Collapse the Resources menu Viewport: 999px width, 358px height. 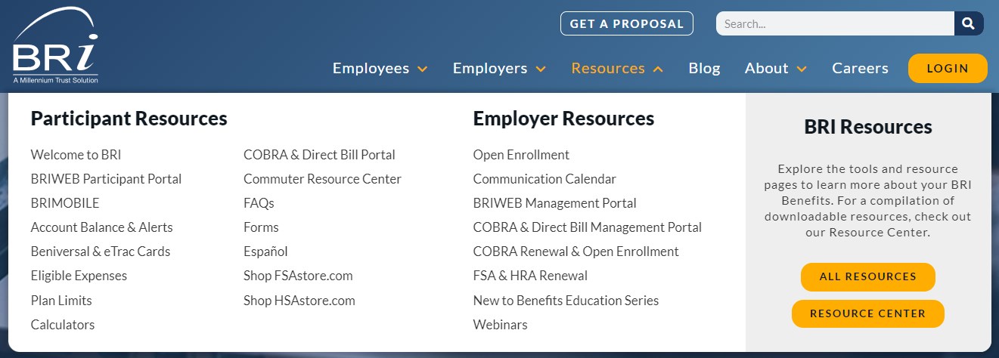click(617, 69)
